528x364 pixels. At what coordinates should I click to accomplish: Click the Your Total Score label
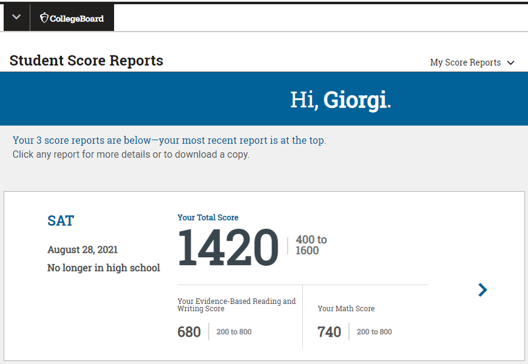[x=208, y=217]
